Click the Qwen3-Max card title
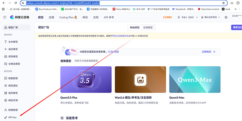This screenshot has width=242, height=121. point(177,98)
